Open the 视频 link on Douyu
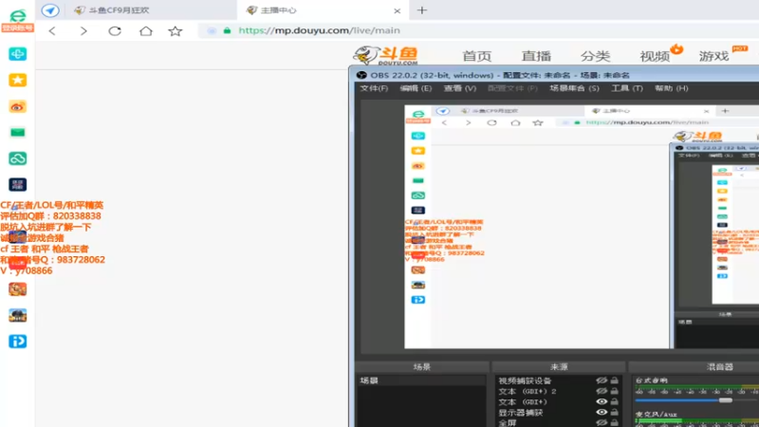 click(655, 56)
